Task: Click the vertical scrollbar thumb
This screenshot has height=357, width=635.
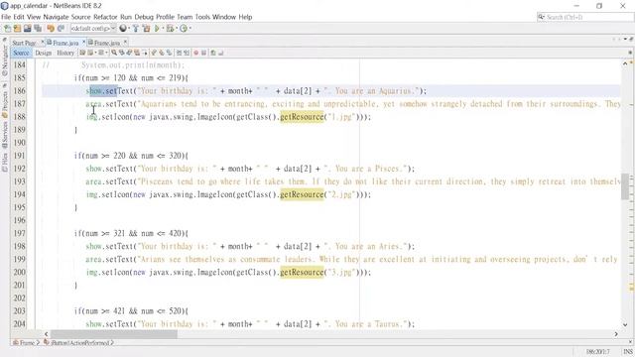Action: tap(625, 186)
